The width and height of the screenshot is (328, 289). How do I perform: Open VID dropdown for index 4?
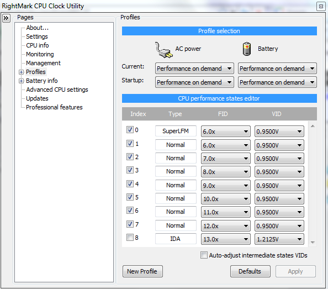tap(279, 186)
